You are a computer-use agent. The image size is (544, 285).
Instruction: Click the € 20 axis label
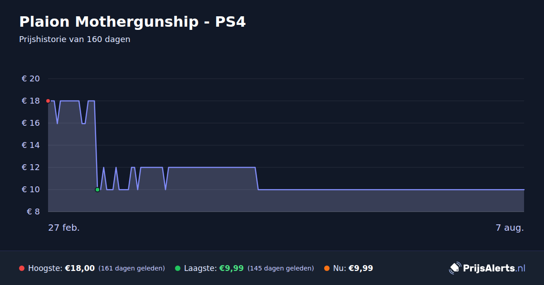[x=31, y=79]
